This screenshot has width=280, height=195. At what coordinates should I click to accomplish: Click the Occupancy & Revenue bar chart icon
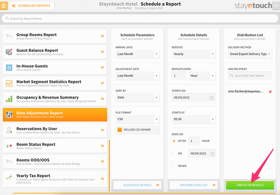9,99
